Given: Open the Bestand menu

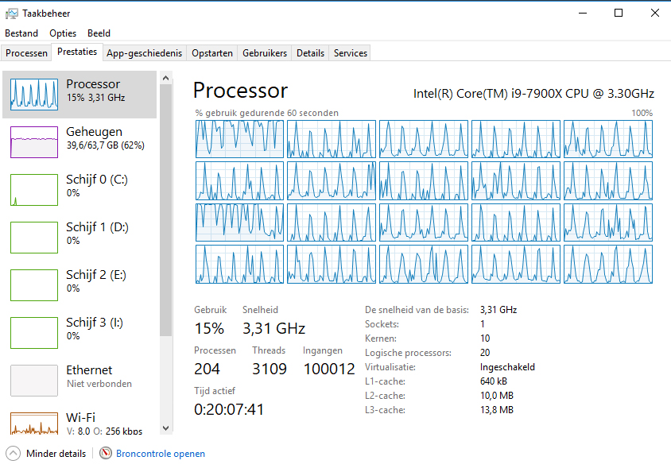Looking at the screenshot, I should pyautogui.click(x=21, y=33).
